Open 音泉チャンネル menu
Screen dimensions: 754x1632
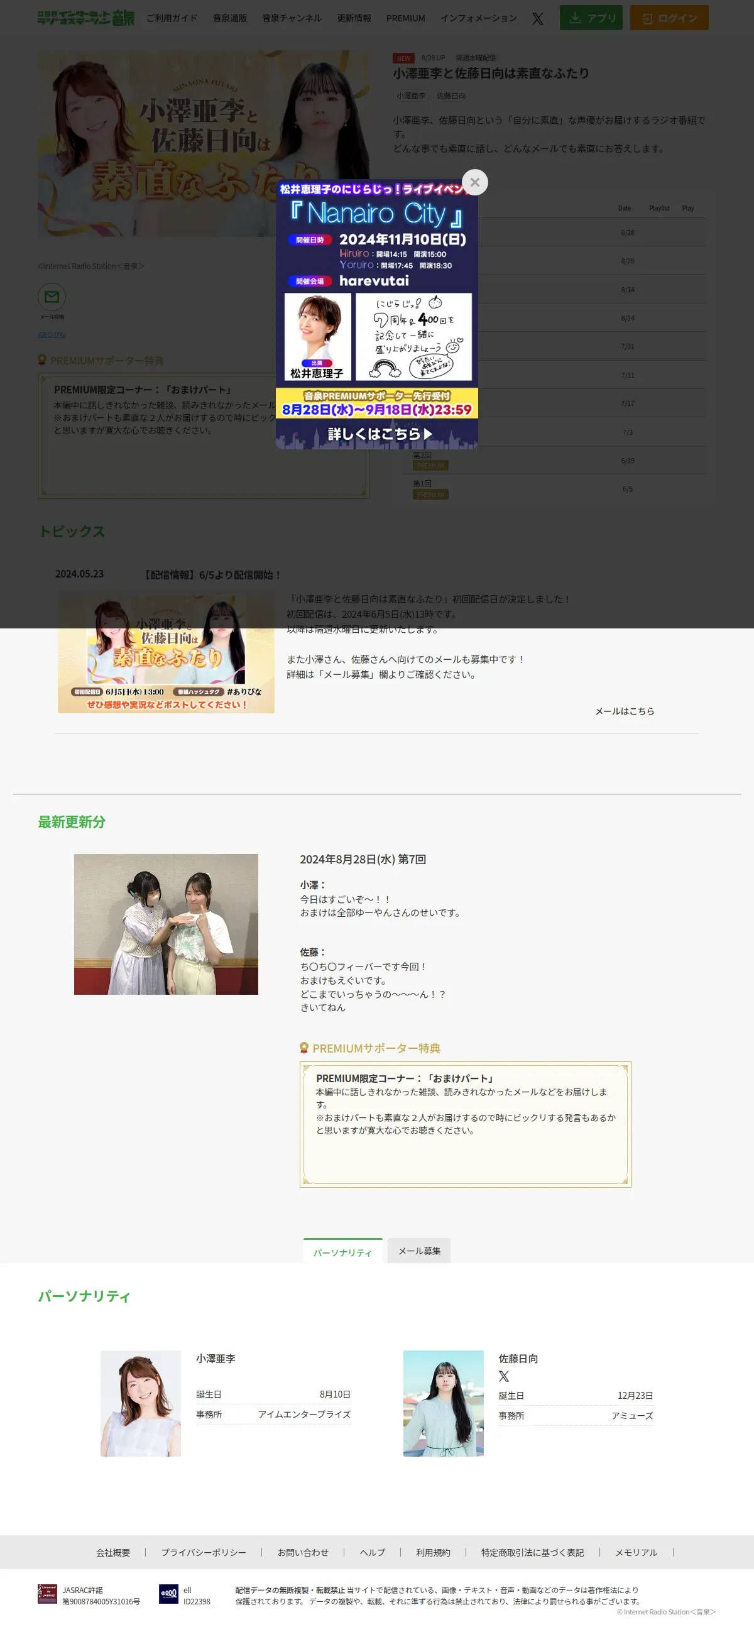pos(292,18)
